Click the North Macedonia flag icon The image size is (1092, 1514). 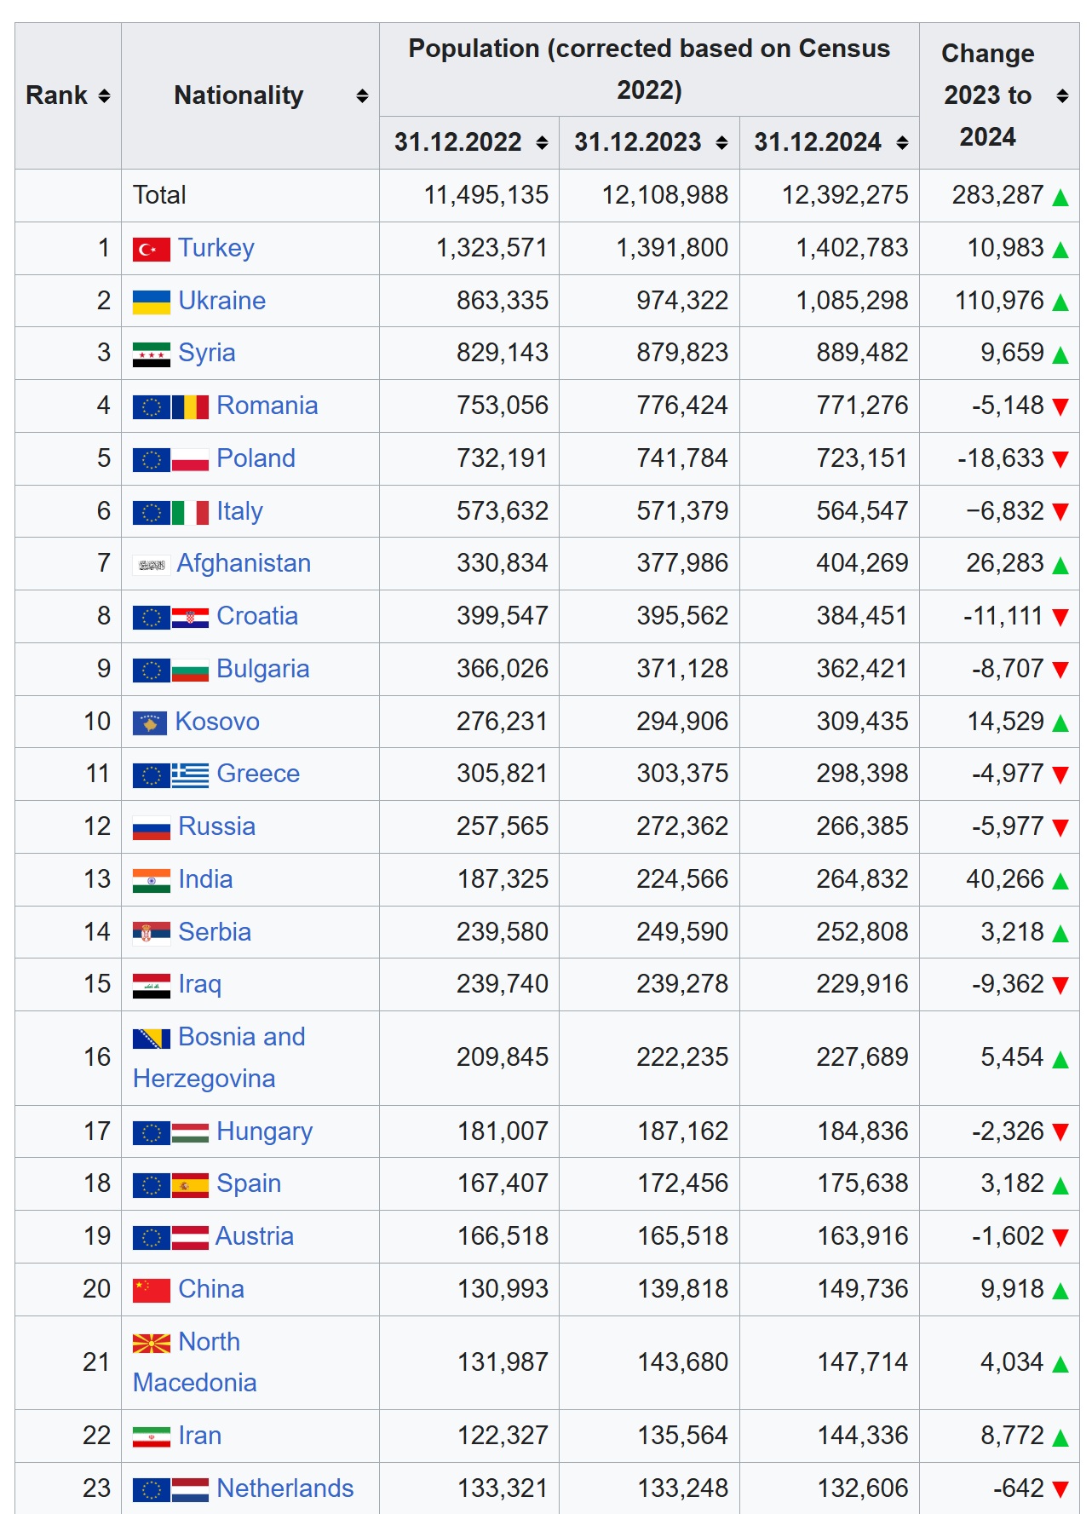tap(152, 1344)
